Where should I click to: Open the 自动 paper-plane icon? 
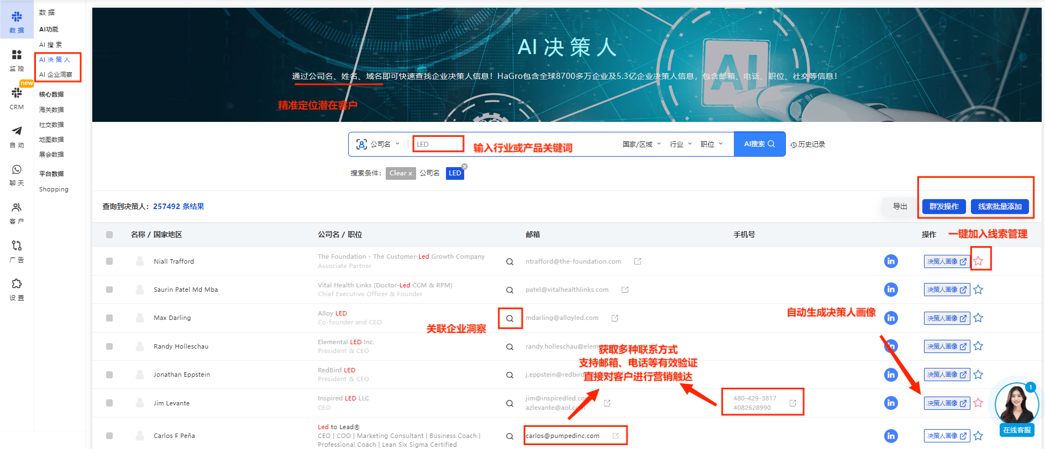[x=17, y=136]
